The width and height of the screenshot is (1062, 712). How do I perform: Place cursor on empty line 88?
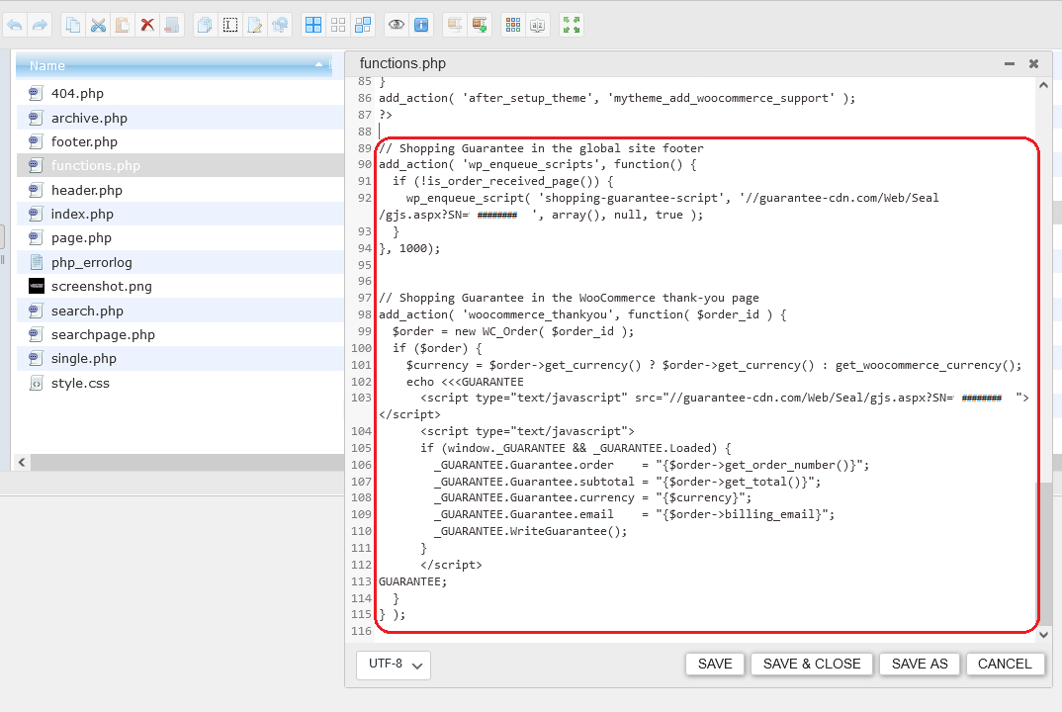(704, 132)
